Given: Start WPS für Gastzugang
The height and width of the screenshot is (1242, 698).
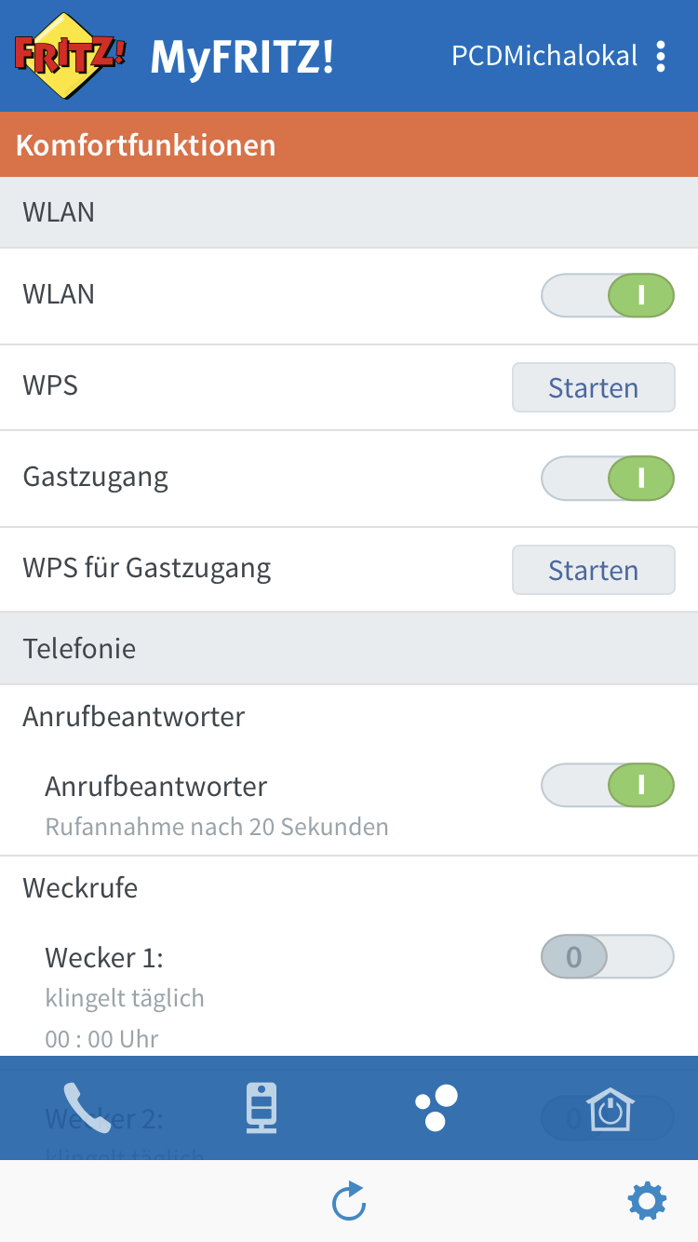Looking at the screenshot, I should tap(593, 570).
